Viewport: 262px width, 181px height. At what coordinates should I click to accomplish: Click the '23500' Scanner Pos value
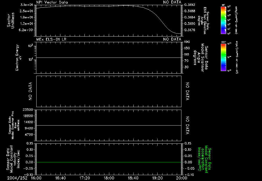[x=28, y=109]
